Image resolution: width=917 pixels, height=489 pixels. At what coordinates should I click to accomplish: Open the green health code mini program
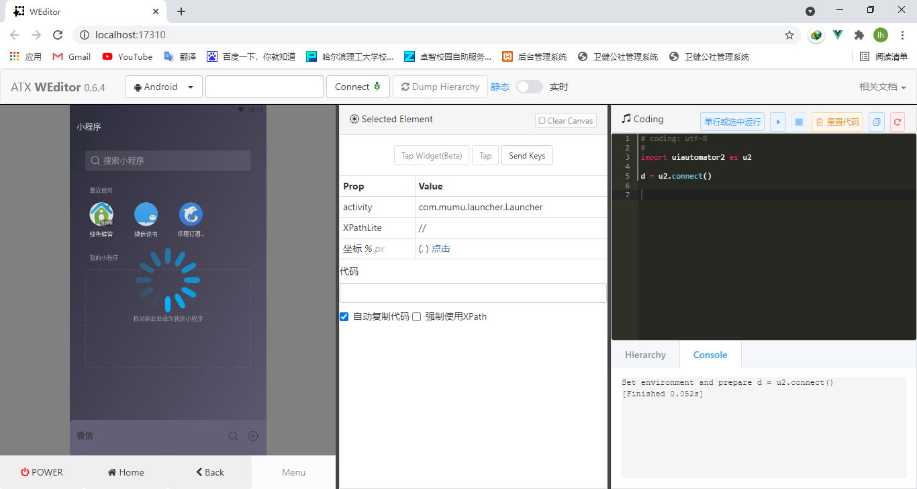(x=101, y=215)
